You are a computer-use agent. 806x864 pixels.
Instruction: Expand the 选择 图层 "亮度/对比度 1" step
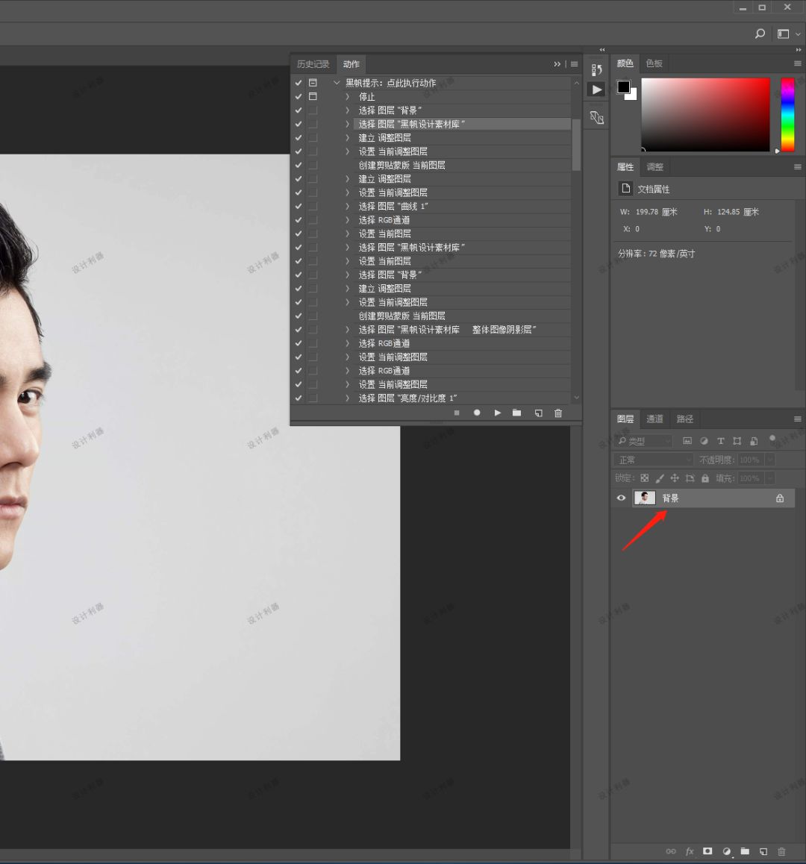[x=347, y=398]
